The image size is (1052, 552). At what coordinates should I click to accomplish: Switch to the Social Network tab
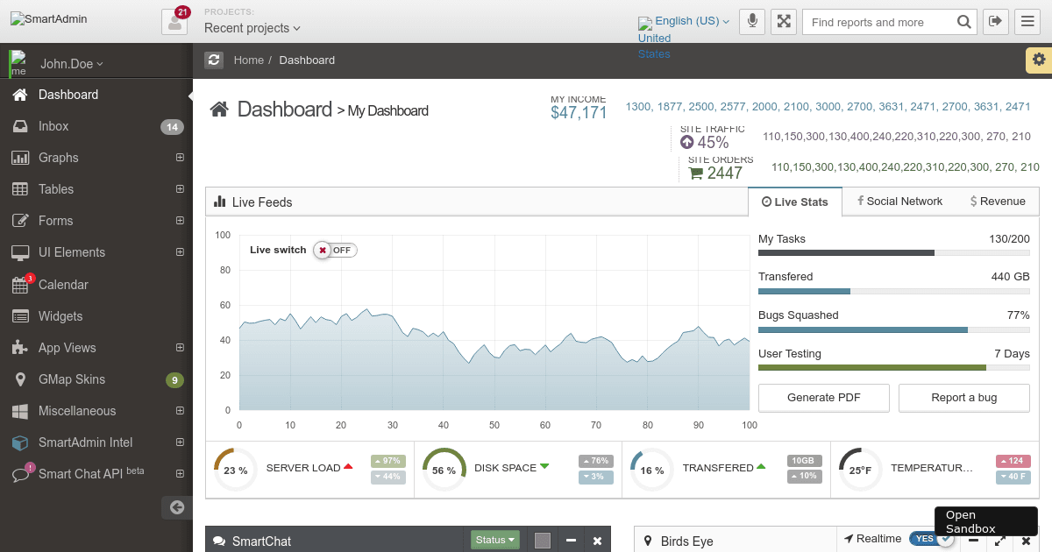(899, 202)
